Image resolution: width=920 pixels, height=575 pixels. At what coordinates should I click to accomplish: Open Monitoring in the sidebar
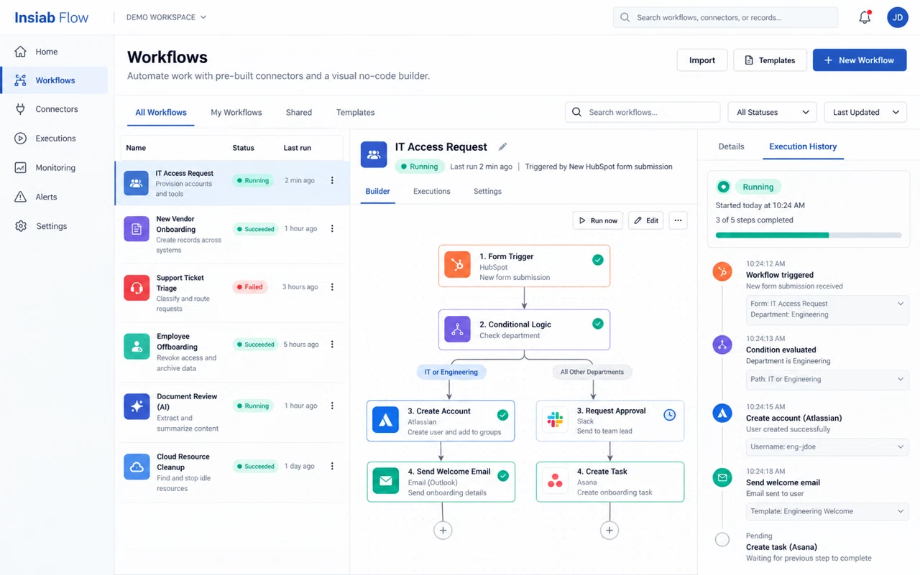click(55, 167)
